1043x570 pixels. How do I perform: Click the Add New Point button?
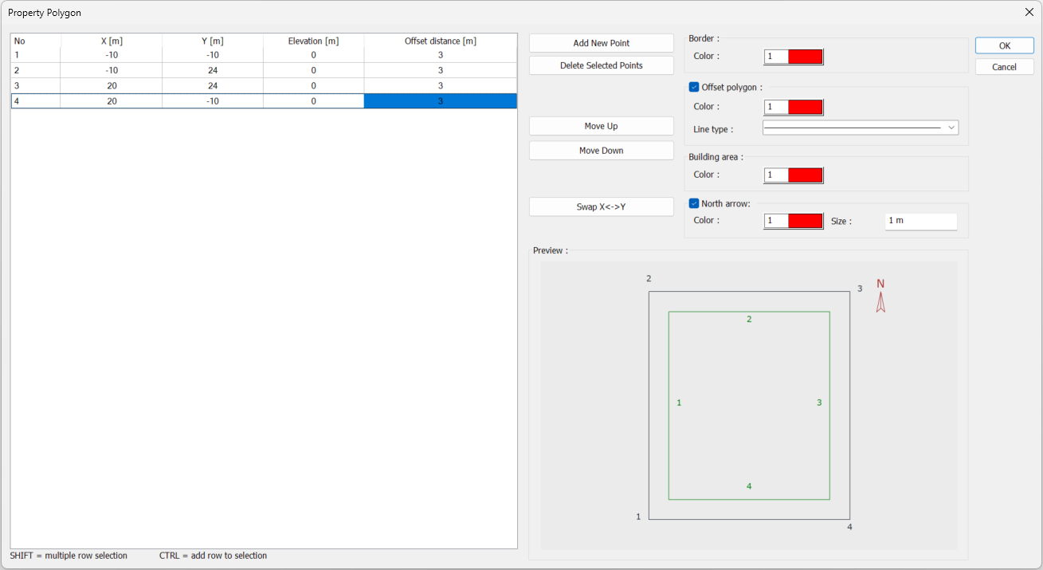point(601,43)
